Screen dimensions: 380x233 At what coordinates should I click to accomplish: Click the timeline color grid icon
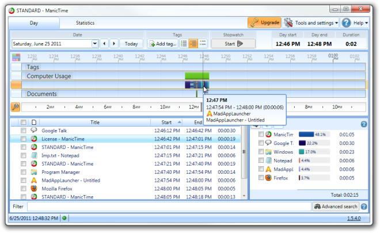(x=16, y=57)
